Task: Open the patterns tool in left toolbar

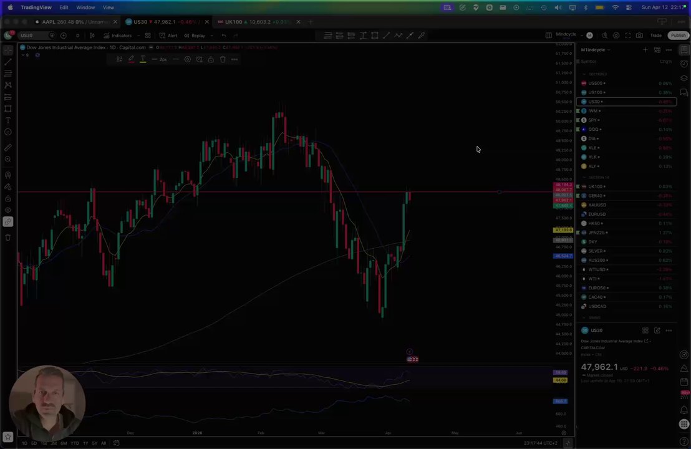Action: tap(8, 85)
